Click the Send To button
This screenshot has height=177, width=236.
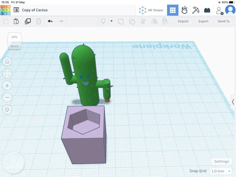(x=224, y=21)
